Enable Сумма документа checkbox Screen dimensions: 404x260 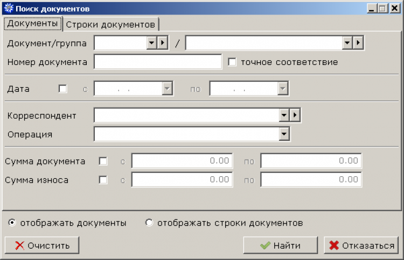(103, 161)
